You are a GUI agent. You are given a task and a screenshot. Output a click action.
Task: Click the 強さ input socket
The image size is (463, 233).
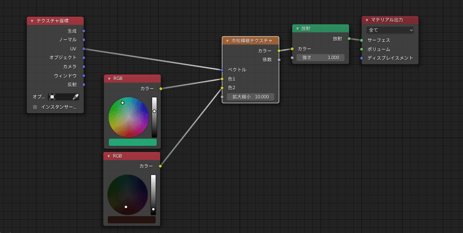click(x=292, y=57)
